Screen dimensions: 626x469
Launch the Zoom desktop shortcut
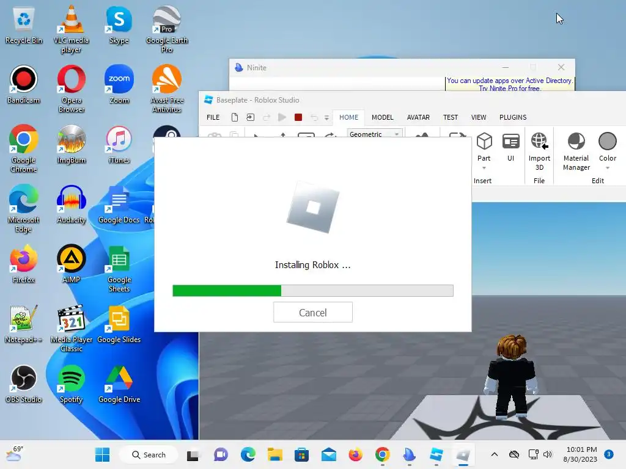tap(119, 84)
